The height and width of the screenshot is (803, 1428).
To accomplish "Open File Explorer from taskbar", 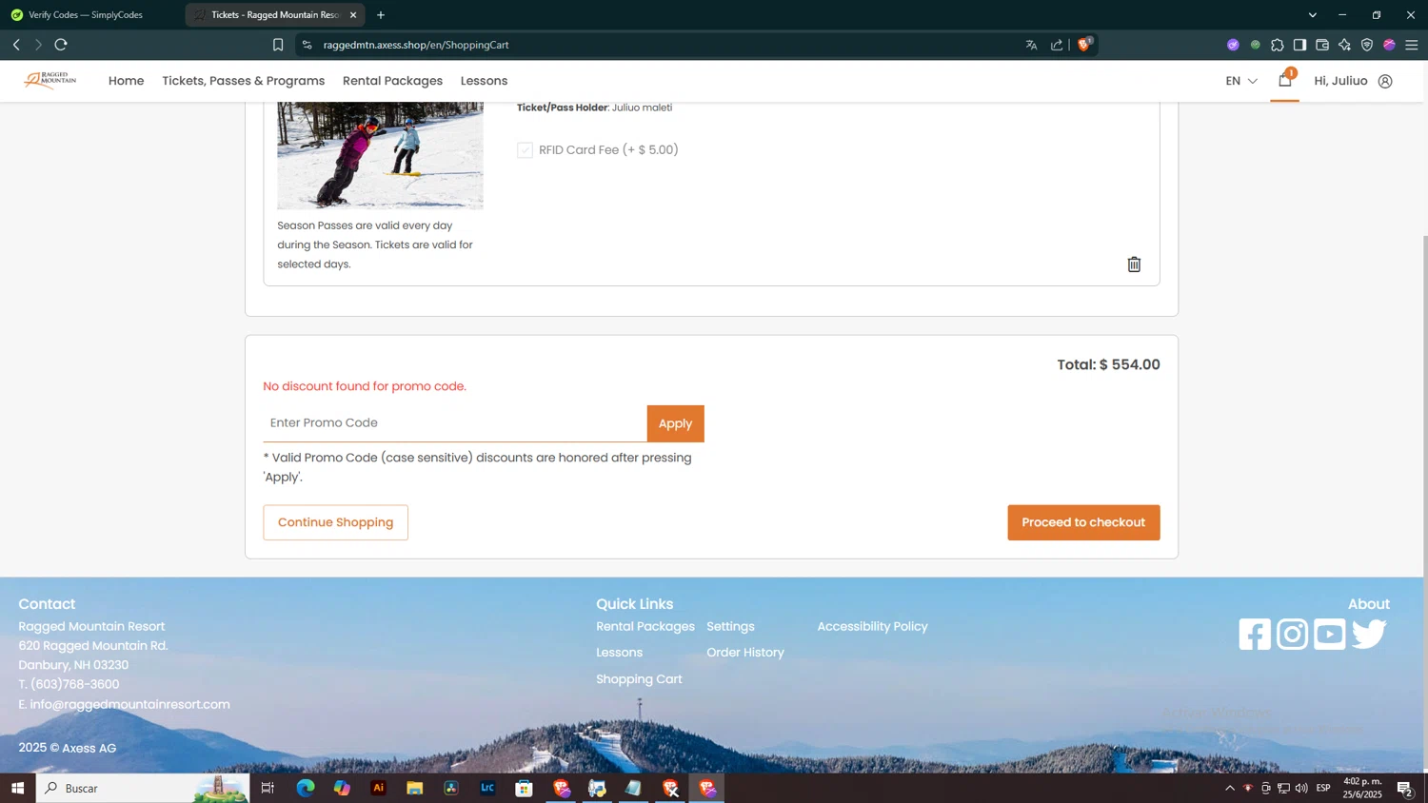I will click(414, 788).
